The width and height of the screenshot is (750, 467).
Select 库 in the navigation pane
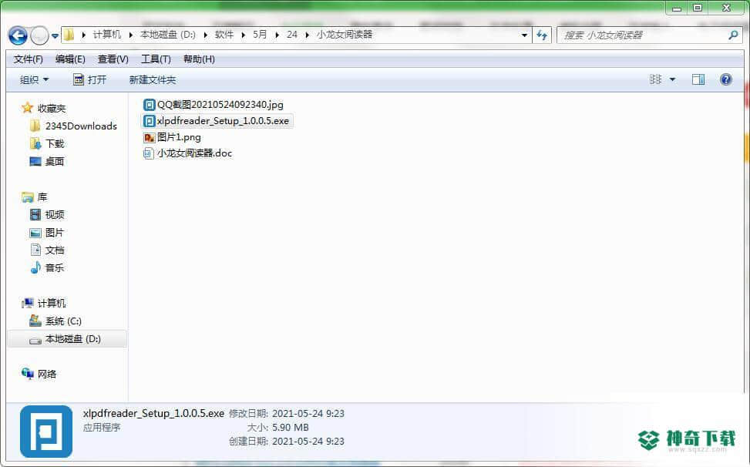[42, 197]
